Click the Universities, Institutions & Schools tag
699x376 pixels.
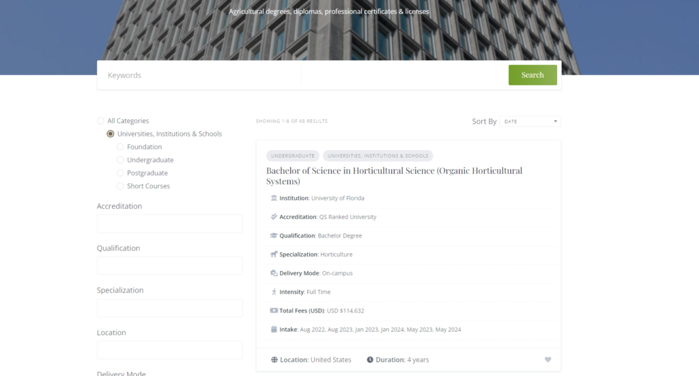[x=377, y=156]
